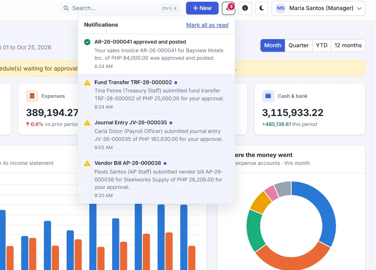Click the info circle icon

[x=245, y=8]
